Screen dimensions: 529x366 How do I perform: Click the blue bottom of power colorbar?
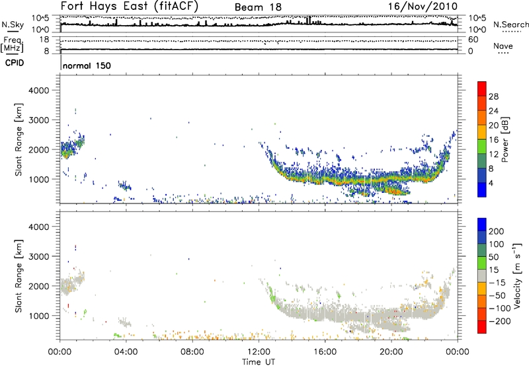click(482, 190)
